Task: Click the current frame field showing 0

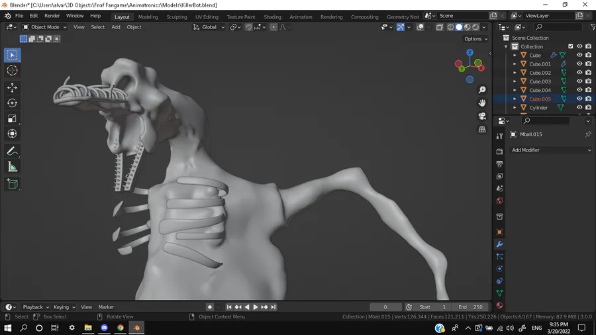Action: tap(385, 307)
